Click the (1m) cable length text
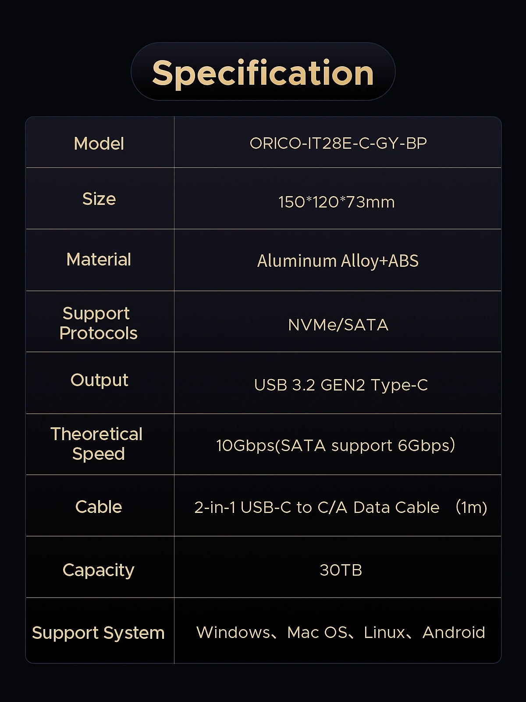Viewport: 526px width, 702px height. 471,507
